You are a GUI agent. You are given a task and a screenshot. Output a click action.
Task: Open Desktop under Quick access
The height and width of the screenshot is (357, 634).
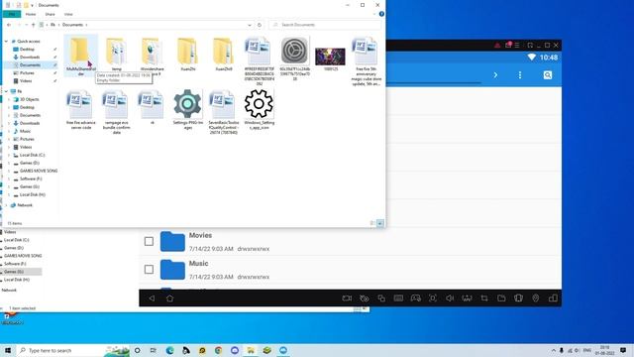click(x=27, y=49)
